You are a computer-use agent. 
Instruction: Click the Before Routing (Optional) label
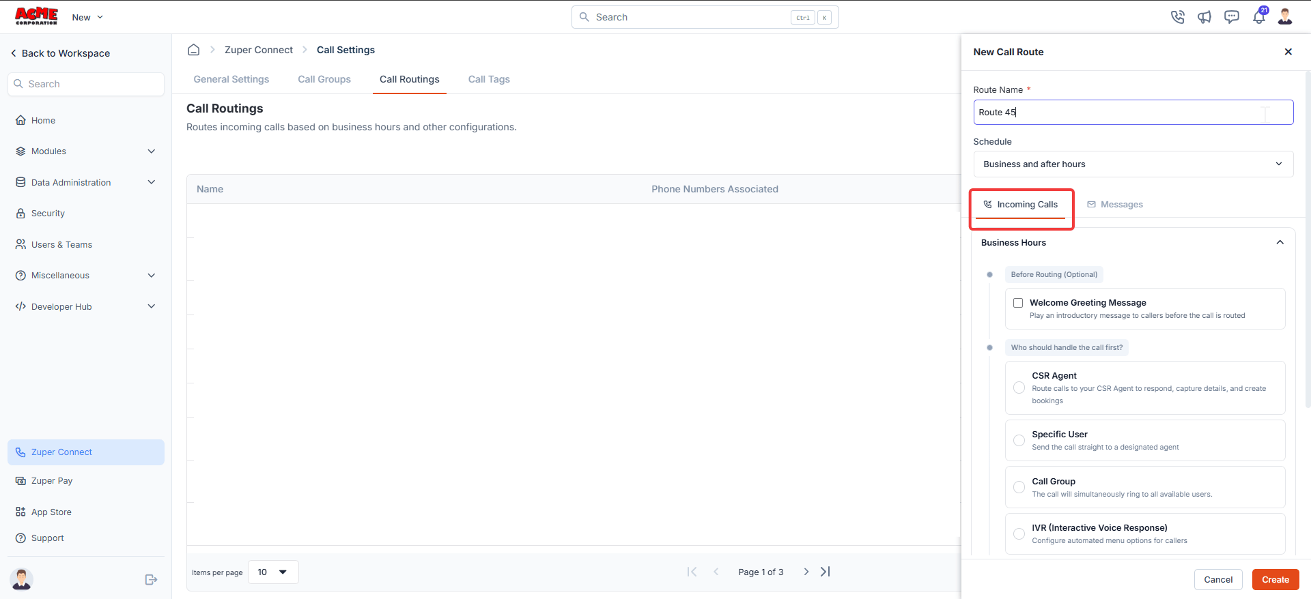point(1054,275)
